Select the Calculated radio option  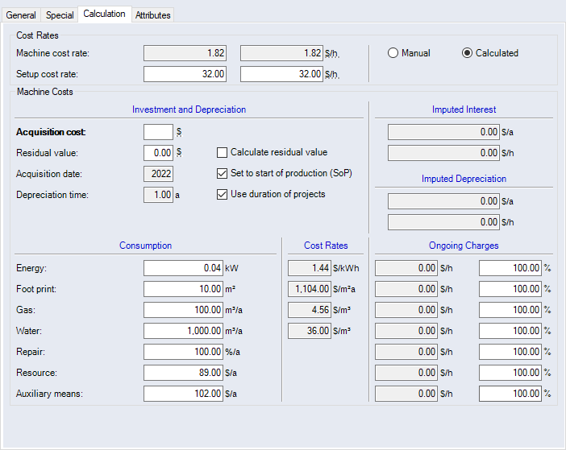(467, 53)
